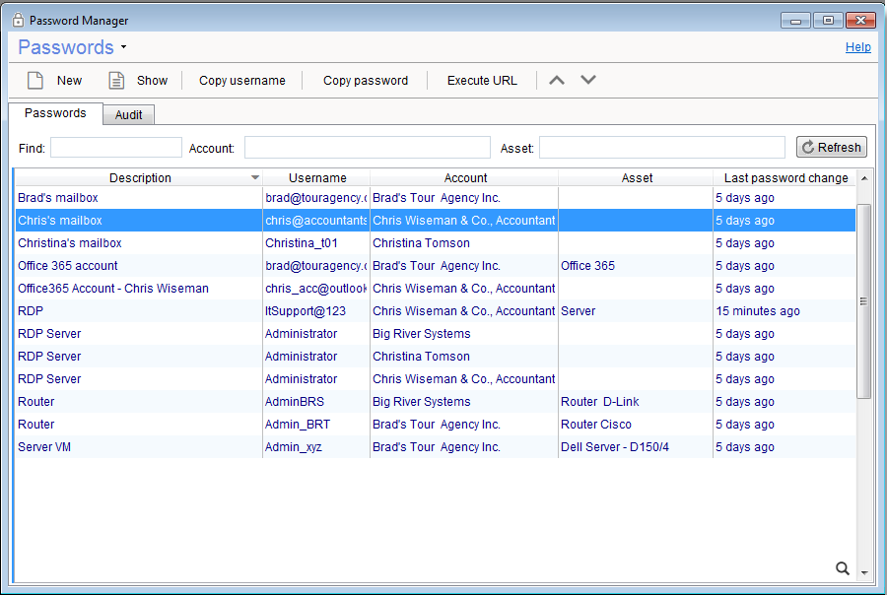Move up with the up chevron arrow
The image size is (887, 595).
pyautogui.click(x=557, y=81)
